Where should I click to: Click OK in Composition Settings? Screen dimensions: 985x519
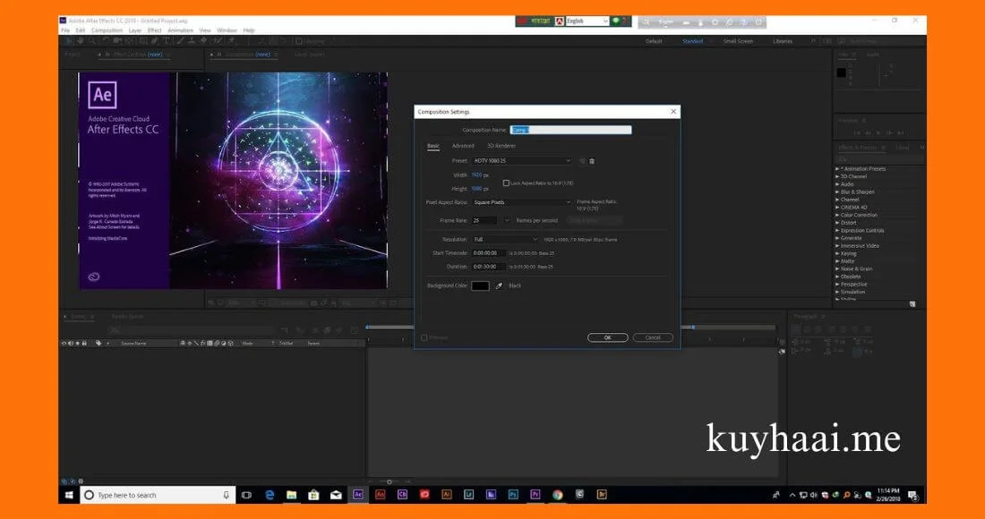pyautogui.click(x=607, y=337)
